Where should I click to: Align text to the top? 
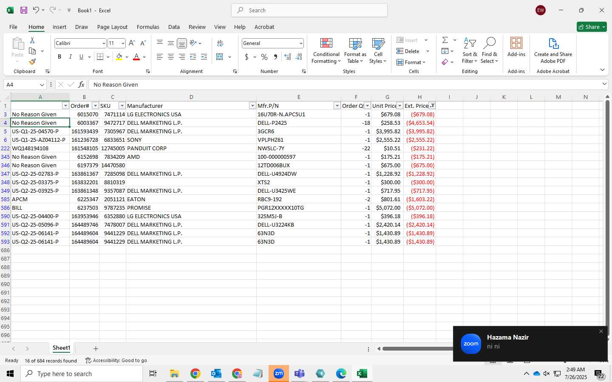click(160, 43)
